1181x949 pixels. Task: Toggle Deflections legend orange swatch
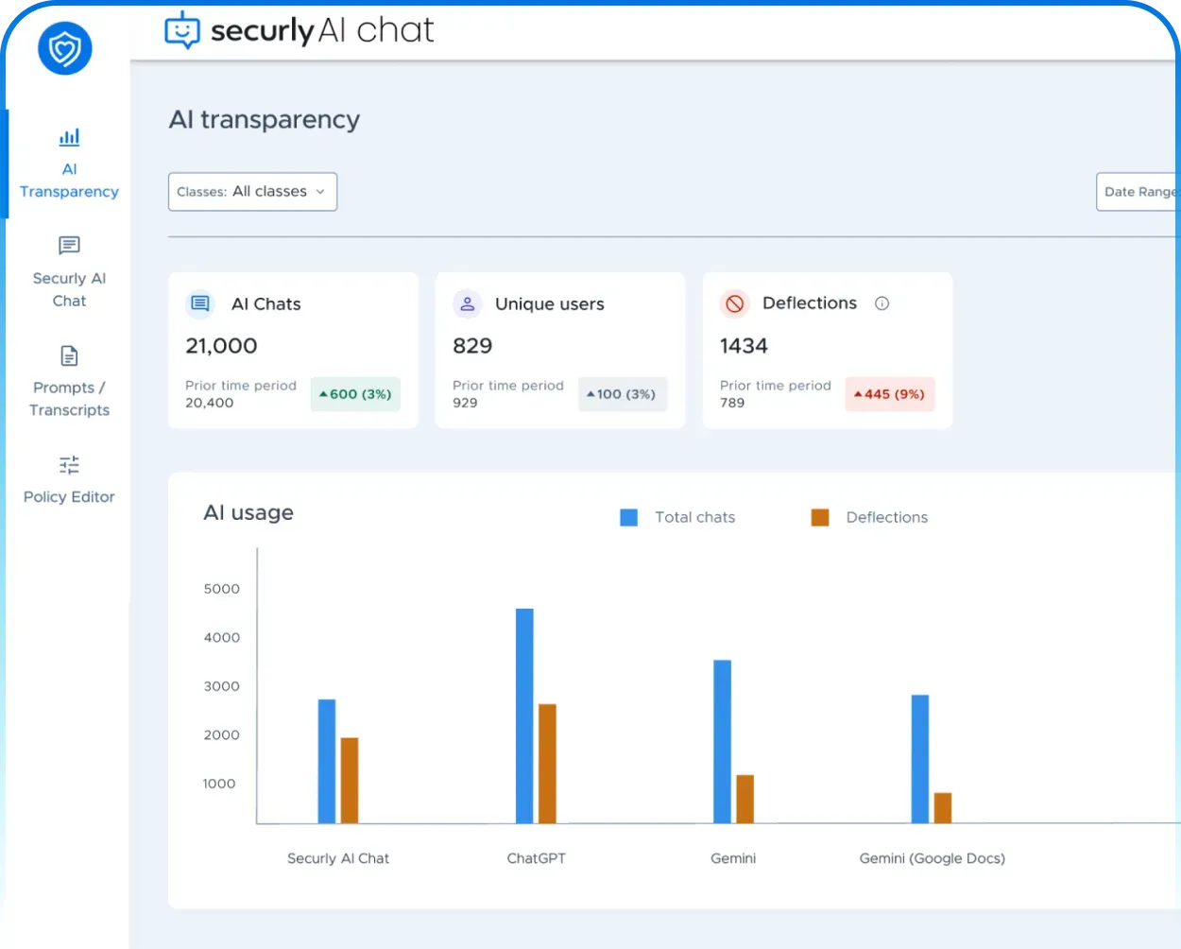pyautogui.click(x=820, y=517)
